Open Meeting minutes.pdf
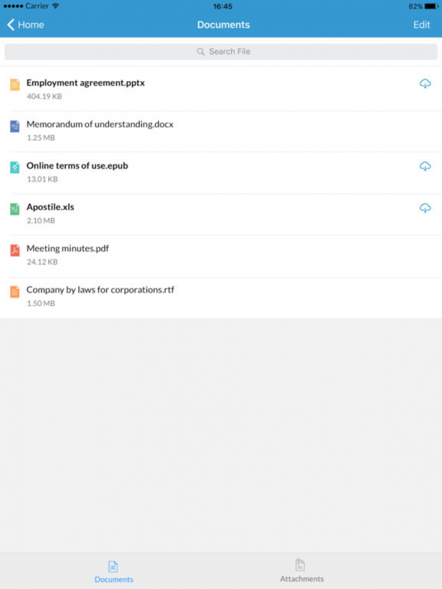This screenshot has height=589, width=442. coord(68,249)
